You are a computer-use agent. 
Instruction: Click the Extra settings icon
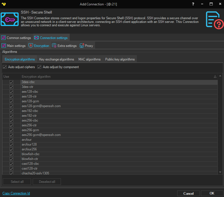[54, 46]
